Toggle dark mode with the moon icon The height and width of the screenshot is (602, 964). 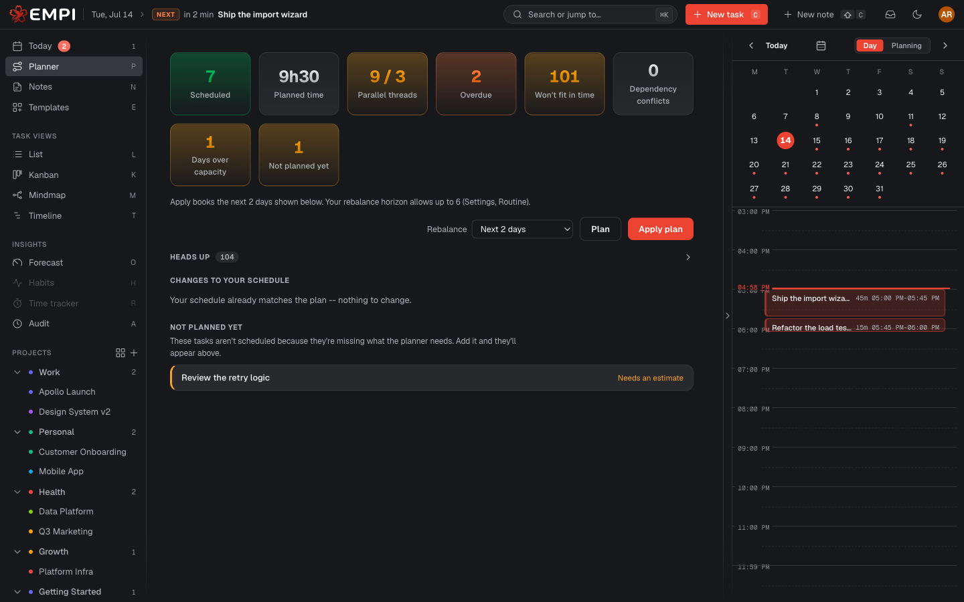click(917, 15)
